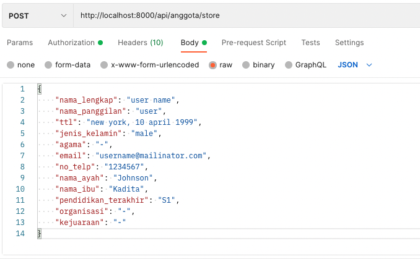Viewport: 420px width, 259px height.
Task: Click the "nama_lengkap" key on line 2
Action: click(86, 100)
